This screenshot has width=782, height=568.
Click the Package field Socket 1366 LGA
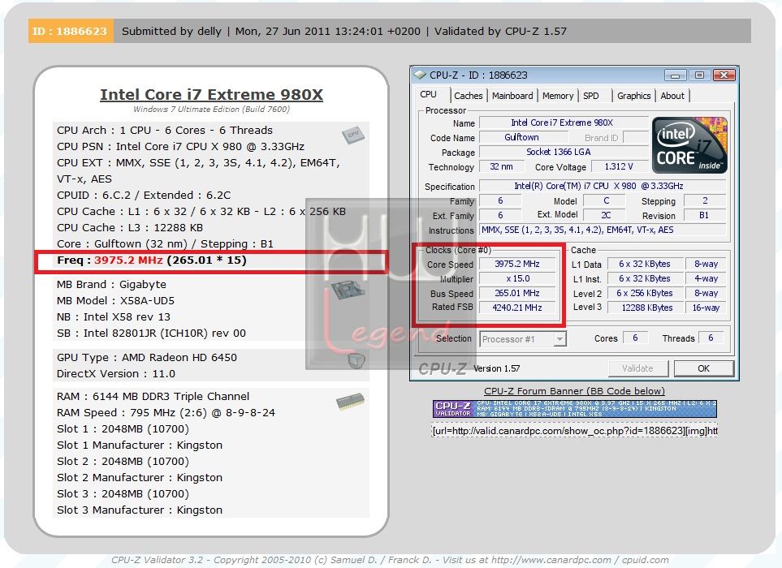tap(564, 152)
